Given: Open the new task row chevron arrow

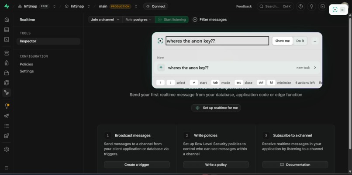Looking at the screenshot, I should coord(315,68).
